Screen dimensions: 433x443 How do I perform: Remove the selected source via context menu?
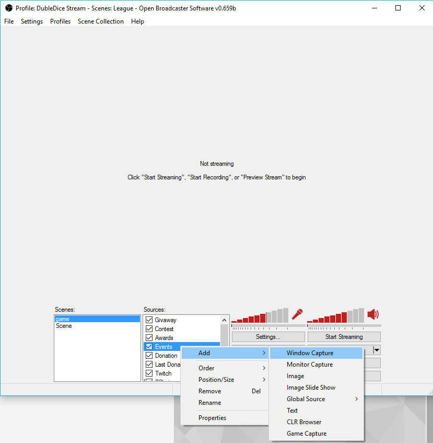[225, 391]
